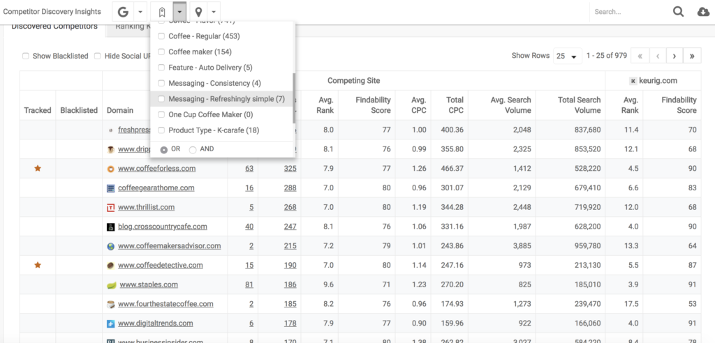Open www.coffeedetective.com domain link

[x=161, y=265]
